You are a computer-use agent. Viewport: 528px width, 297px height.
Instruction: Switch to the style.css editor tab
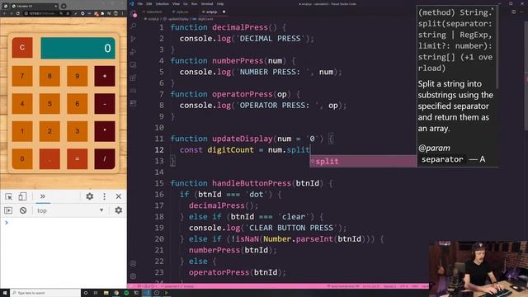[182, 12]
